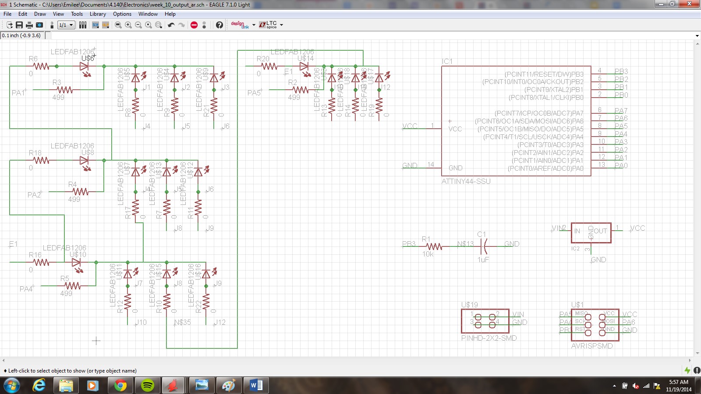
Task: Click the R20 resistor label
Action: coord(263,59)
